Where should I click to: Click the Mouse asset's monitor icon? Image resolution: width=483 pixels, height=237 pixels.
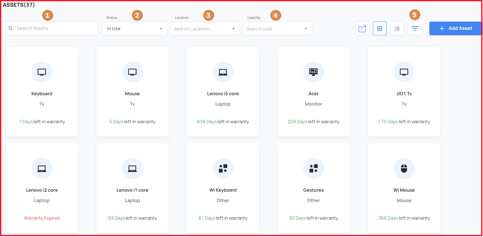[132, 72]
